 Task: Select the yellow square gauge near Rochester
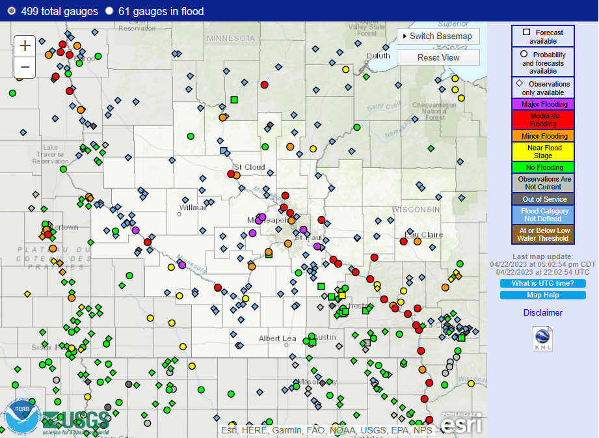click(342, 295)
